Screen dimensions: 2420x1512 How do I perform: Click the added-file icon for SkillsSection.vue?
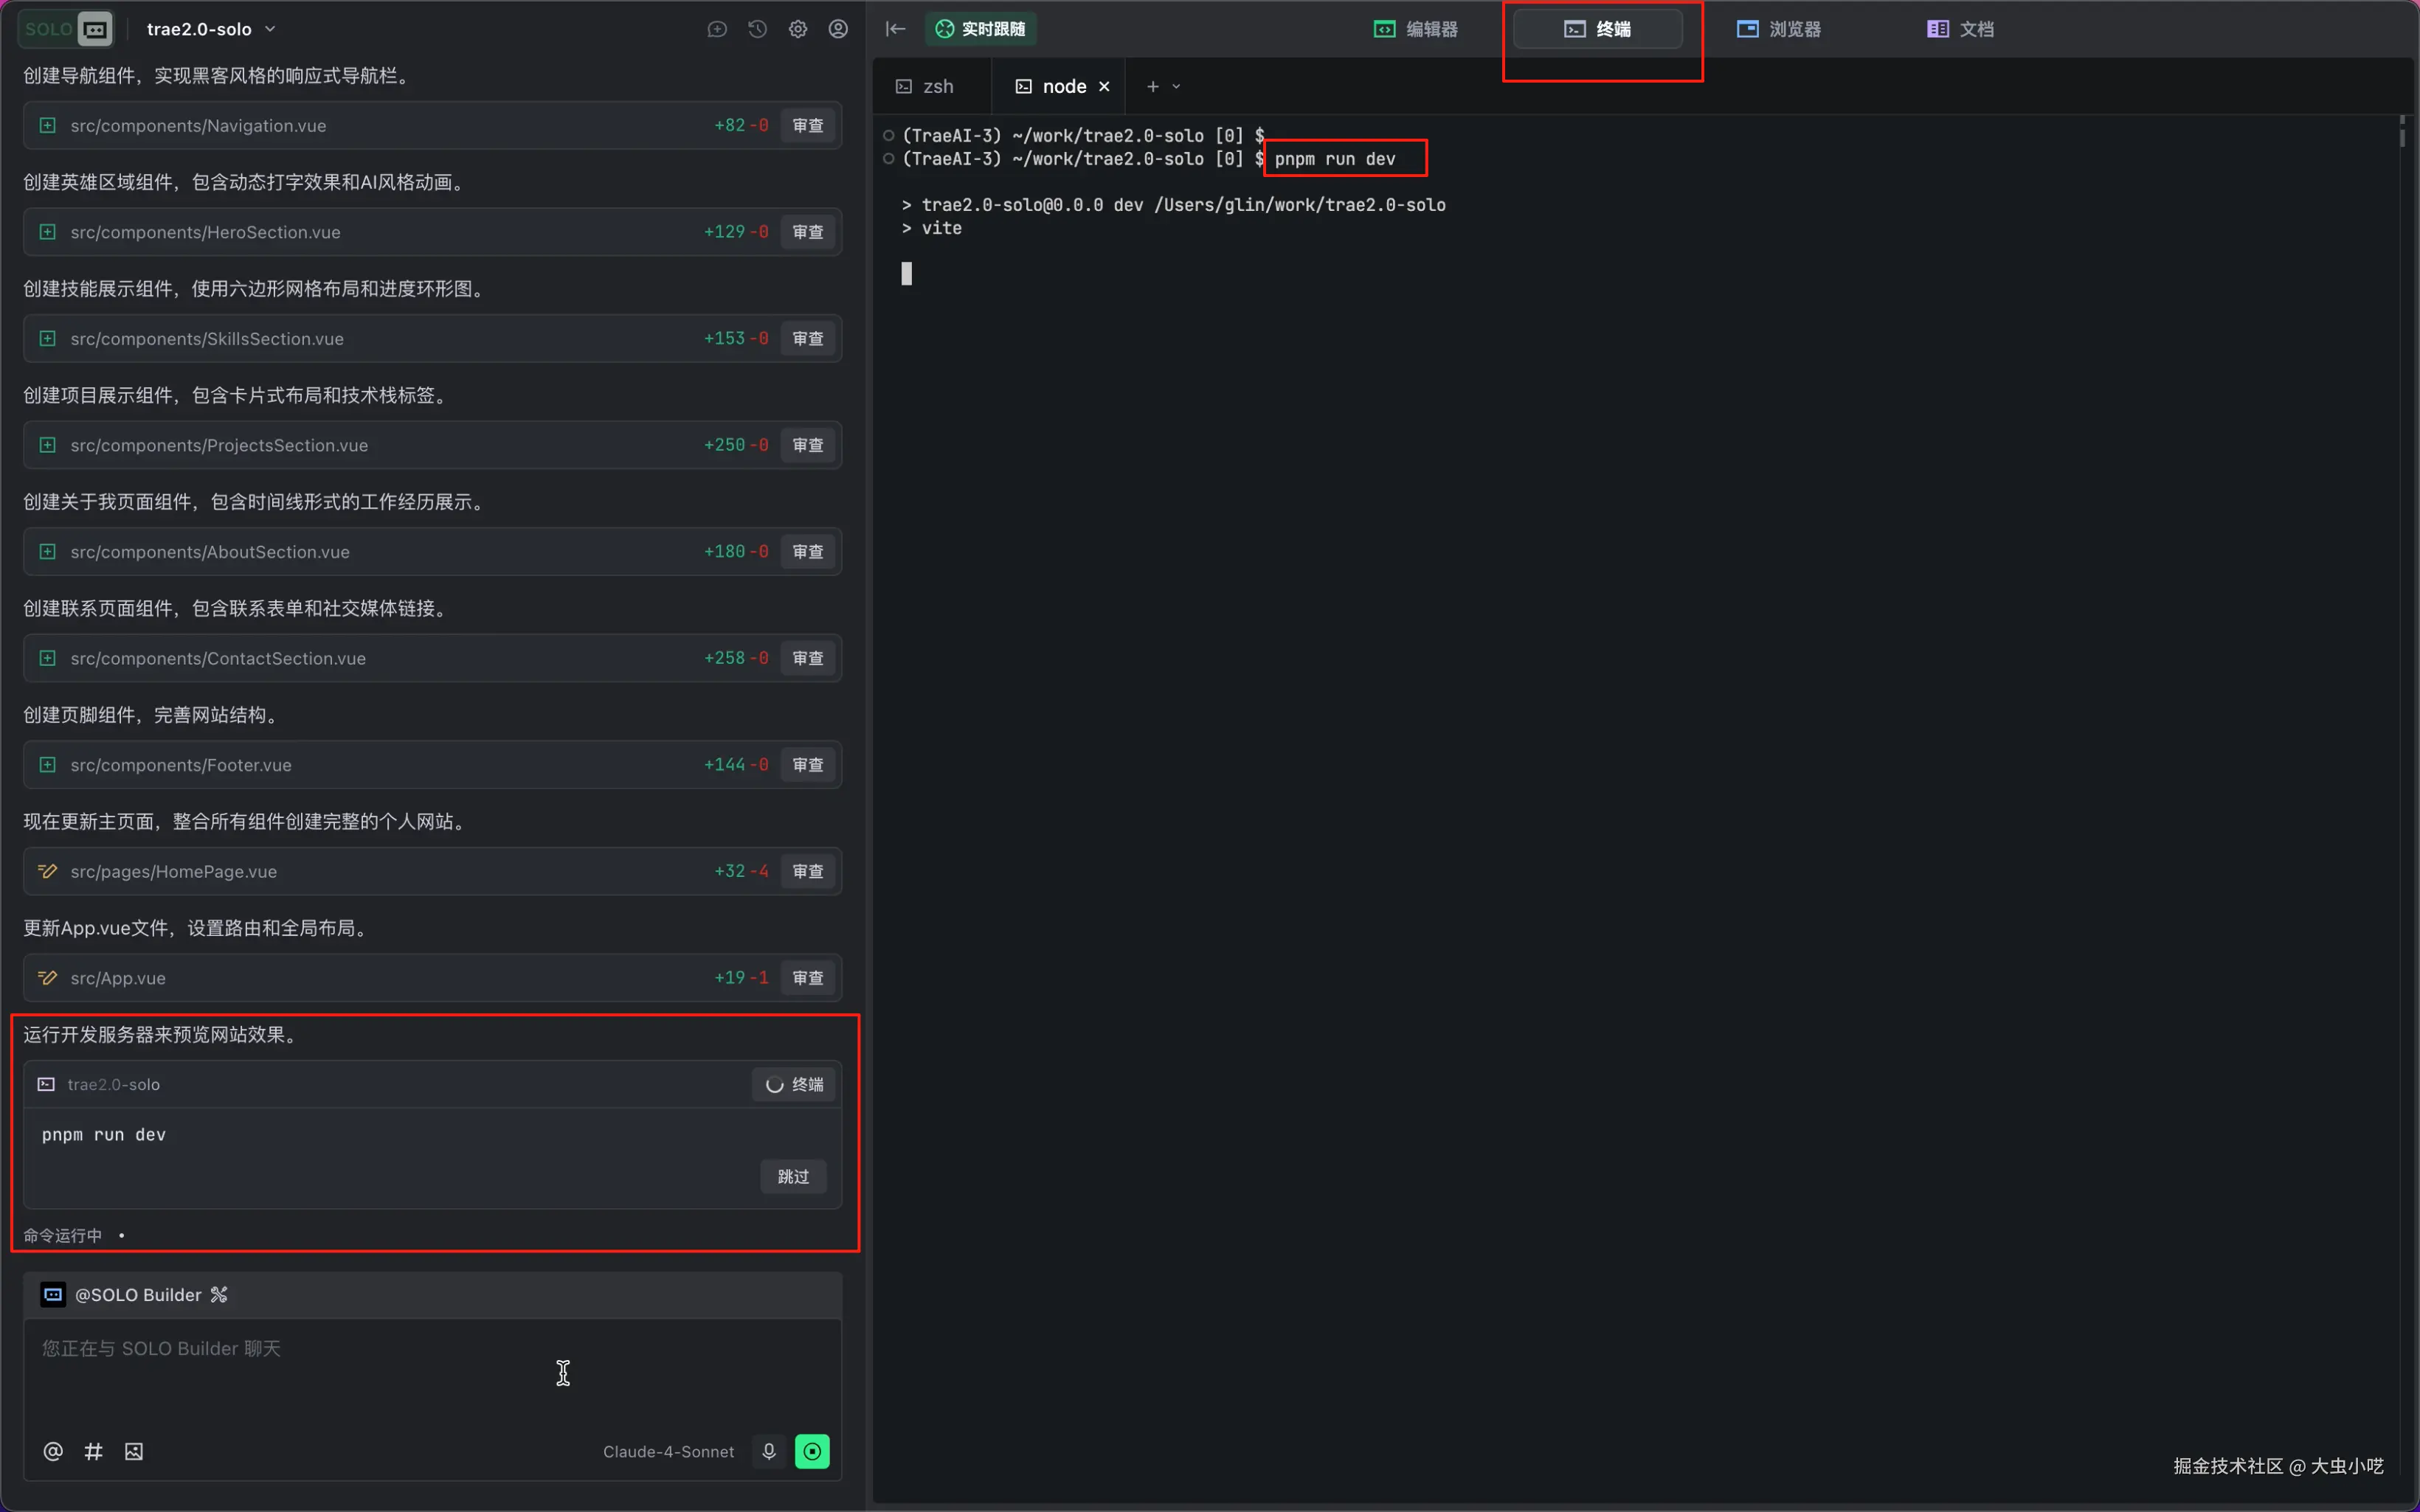[x=47, y=338]
